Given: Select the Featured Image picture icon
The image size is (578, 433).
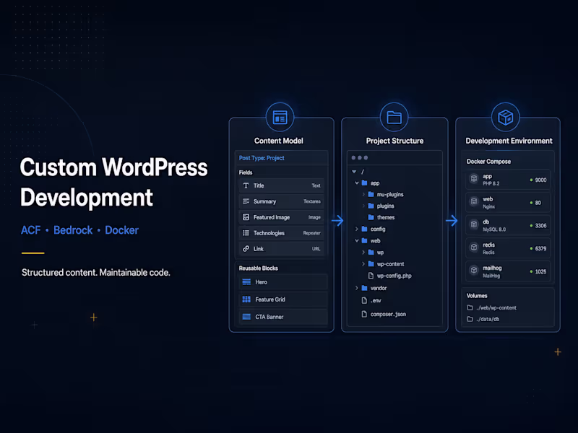Looking at the screenshot, I should click(246, 217).
